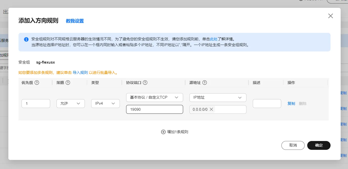Click the plus icon to add one rule
This screenshot has width=348, height=169.
pyautogui.click(x=163, y=132)
